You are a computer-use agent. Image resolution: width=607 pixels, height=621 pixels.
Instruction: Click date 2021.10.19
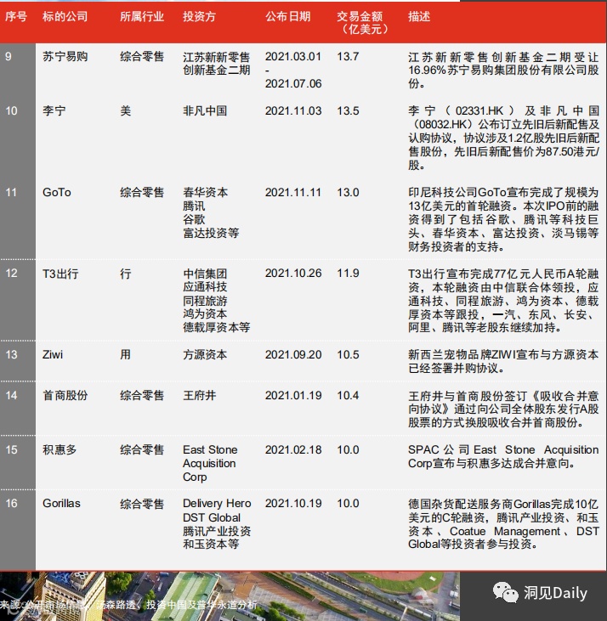coord(293,504)
